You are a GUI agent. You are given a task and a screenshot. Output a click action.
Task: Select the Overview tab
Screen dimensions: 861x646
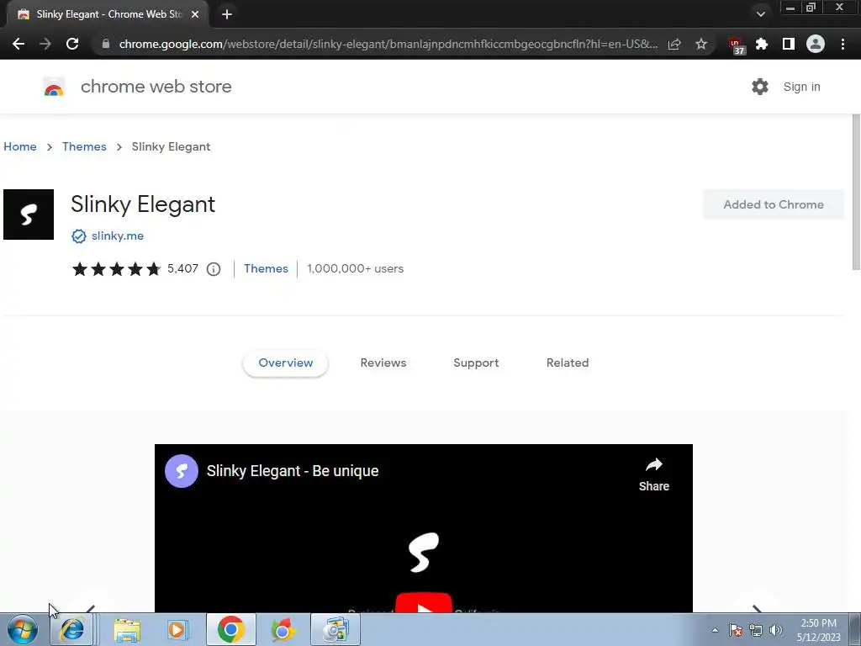(286, 363)
